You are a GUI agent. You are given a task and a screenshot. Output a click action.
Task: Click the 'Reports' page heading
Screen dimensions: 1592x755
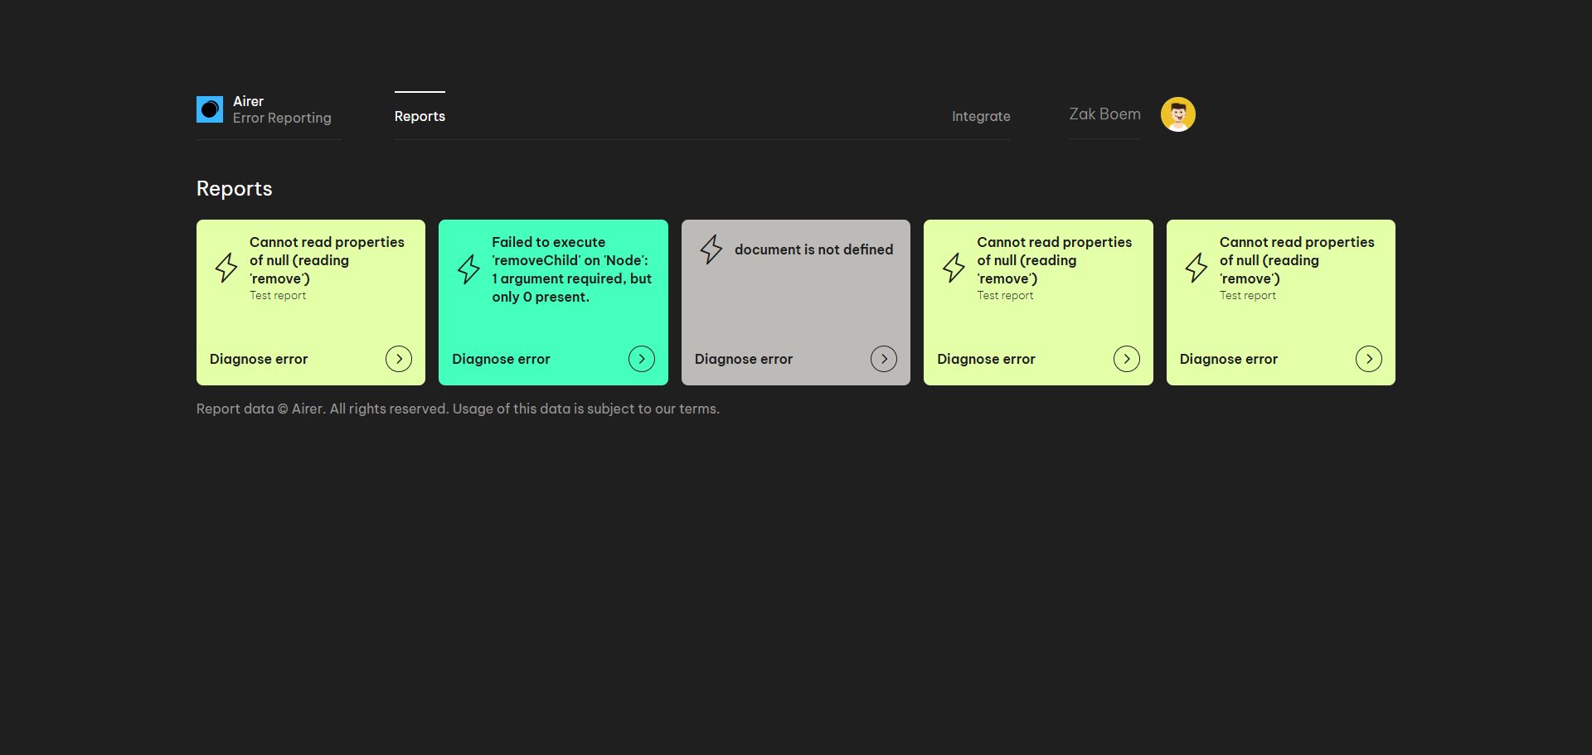pos(235,189)
